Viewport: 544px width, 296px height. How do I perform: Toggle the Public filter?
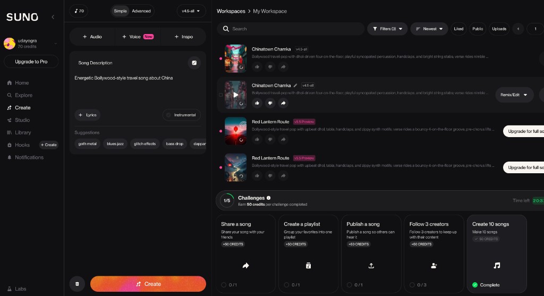tap(478, 29)
